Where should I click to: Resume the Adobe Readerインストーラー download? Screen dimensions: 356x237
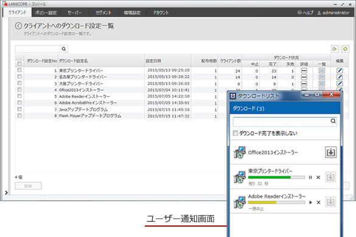(x=310, y=202)
